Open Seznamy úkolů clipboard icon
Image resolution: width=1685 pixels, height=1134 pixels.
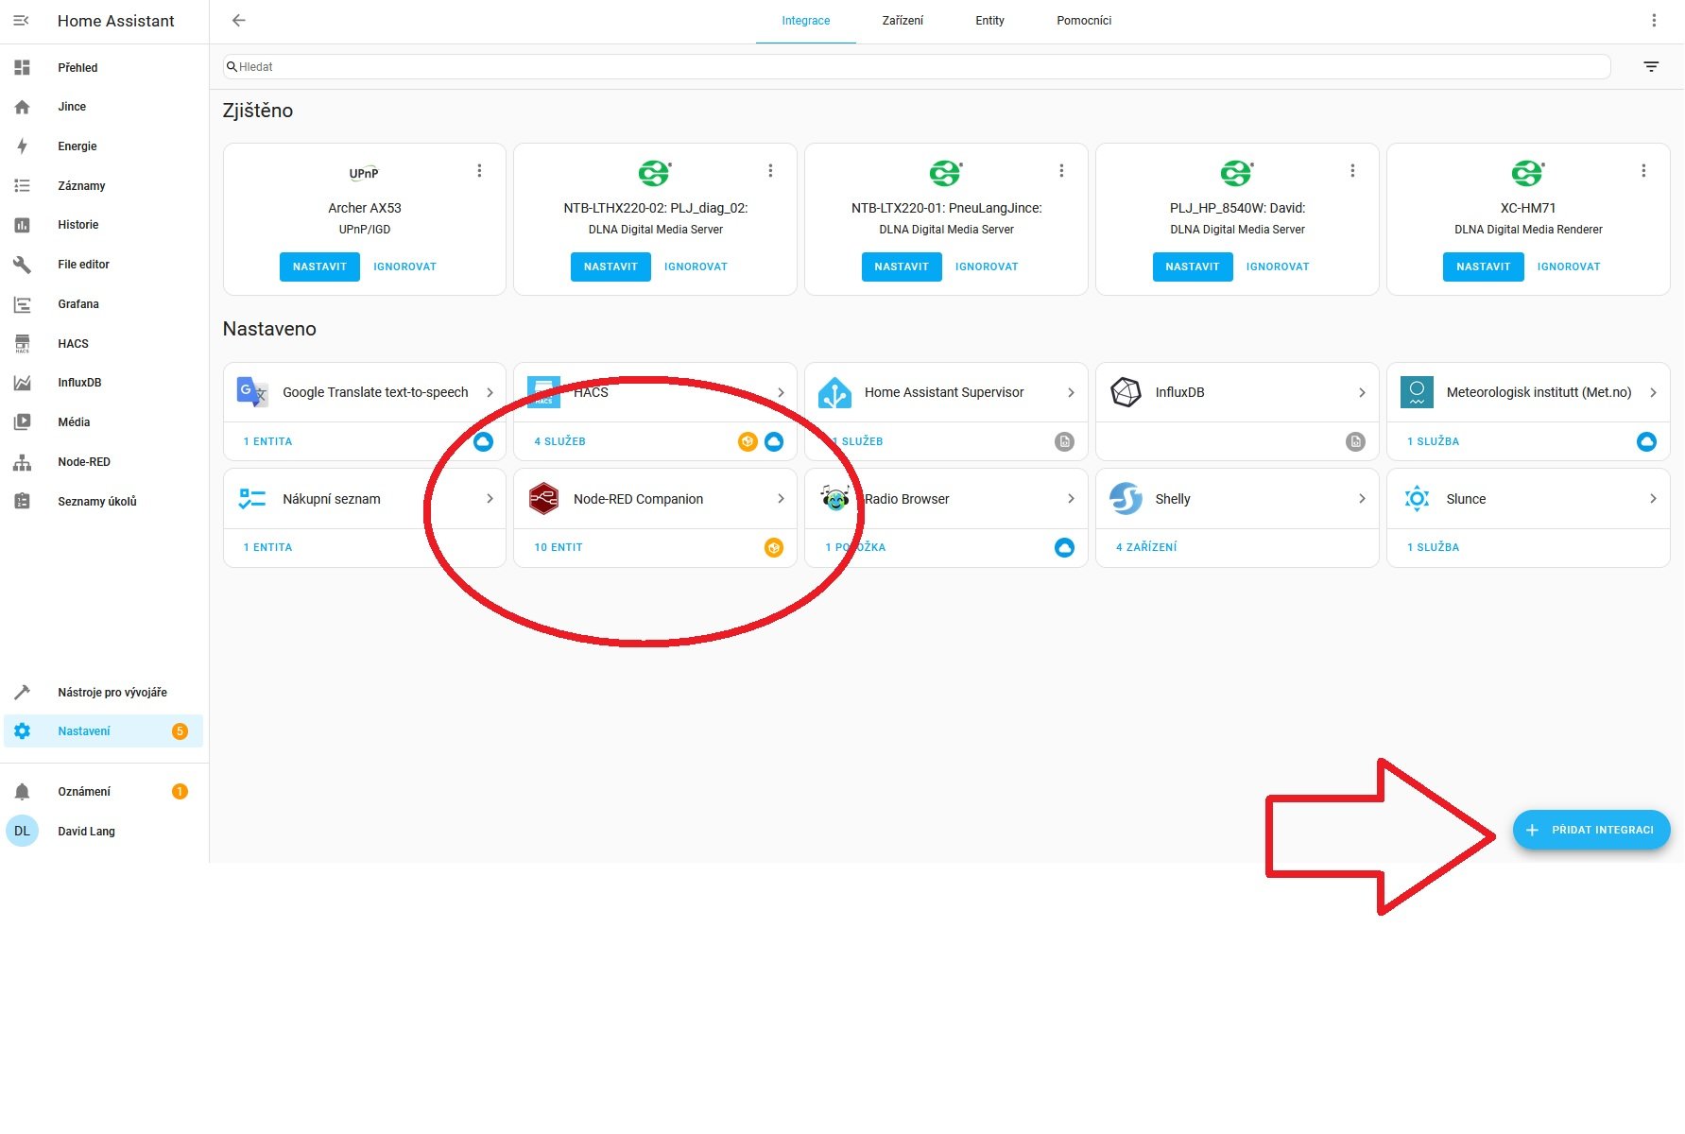(22, 502)
